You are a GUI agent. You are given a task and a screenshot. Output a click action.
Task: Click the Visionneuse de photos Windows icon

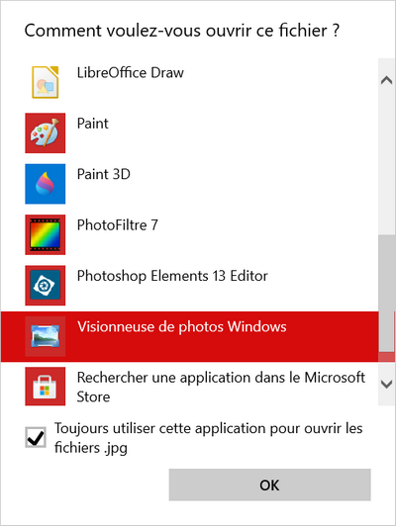pyautogui.click(x=45, y=336)
